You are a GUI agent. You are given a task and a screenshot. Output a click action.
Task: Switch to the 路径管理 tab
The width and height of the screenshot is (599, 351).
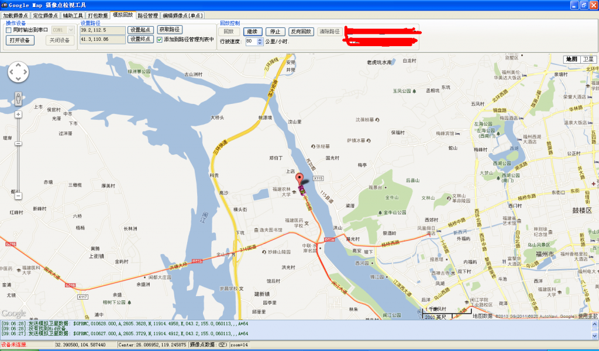[x=147, y=15]
